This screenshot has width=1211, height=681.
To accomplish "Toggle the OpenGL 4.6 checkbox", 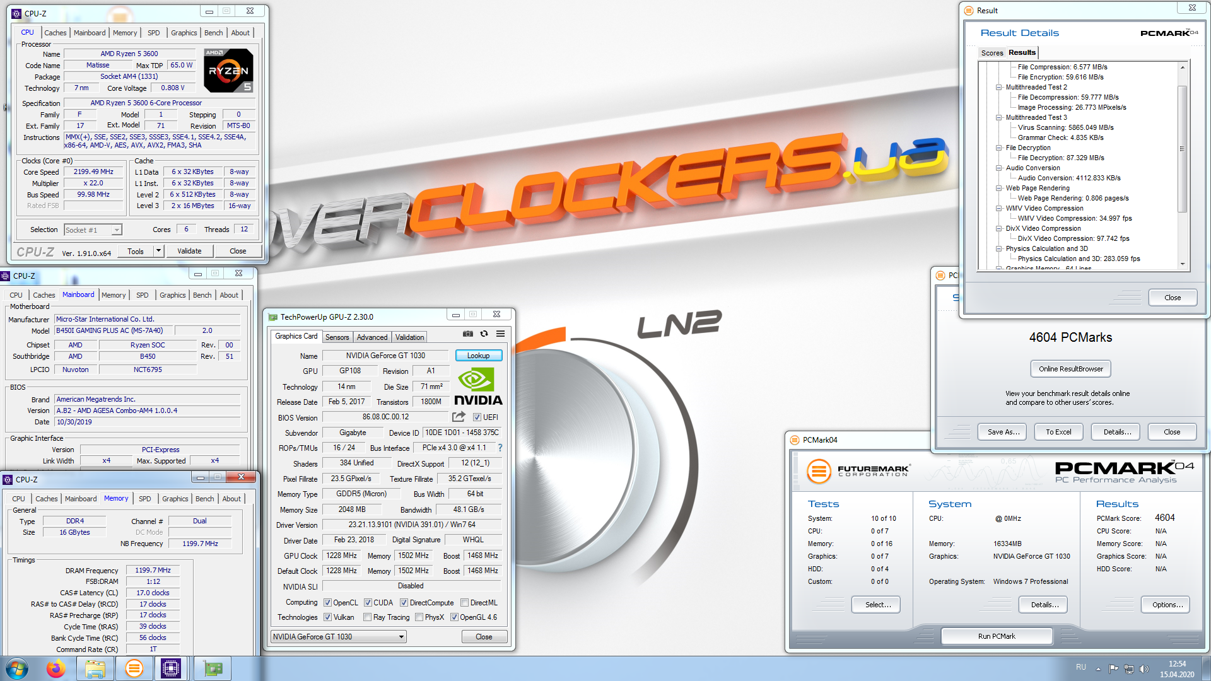I will pyautogui.click(x=455, y=617).
